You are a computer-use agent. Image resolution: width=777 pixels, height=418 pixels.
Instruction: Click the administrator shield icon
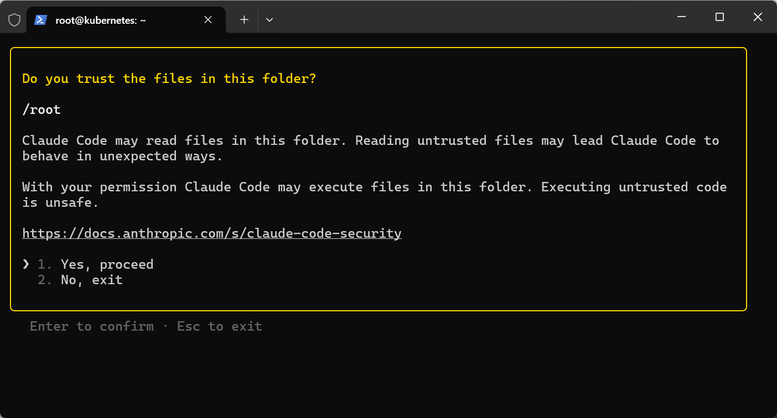pyautogui.click(x=14, y=20)
